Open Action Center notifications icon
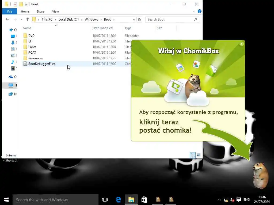 tap(238, 200)
